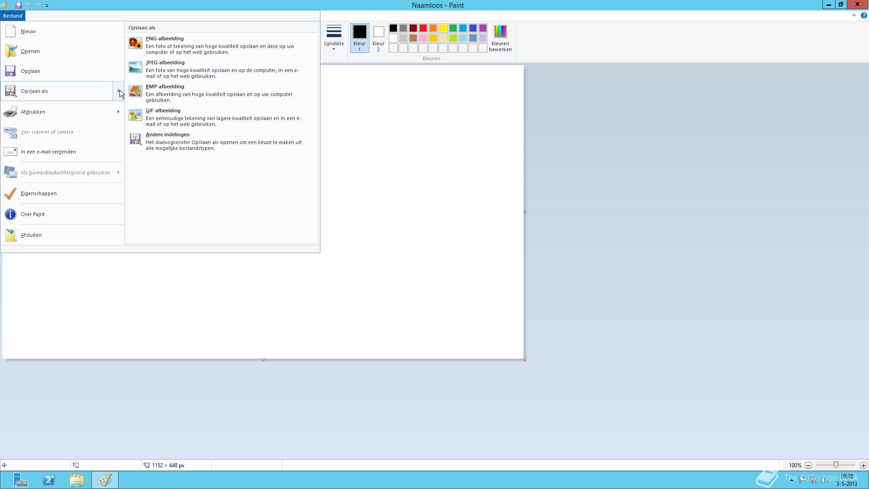Viewport: 869px width, 489px height.
Task: Choose In een e-mail verzenden
Action: [62, 152]
